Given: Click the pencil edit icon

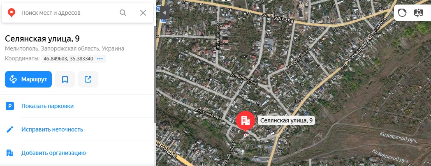Looking at the screenshot, I should (x=10, y=129).
